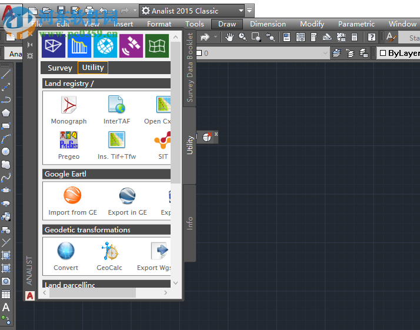Launch the InterTAF utility
420x330 pixels.
click(116, 106)
